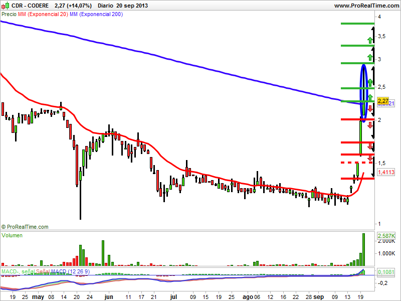
Task: Click the 2,5 price axis value
Action: point(381,87)
